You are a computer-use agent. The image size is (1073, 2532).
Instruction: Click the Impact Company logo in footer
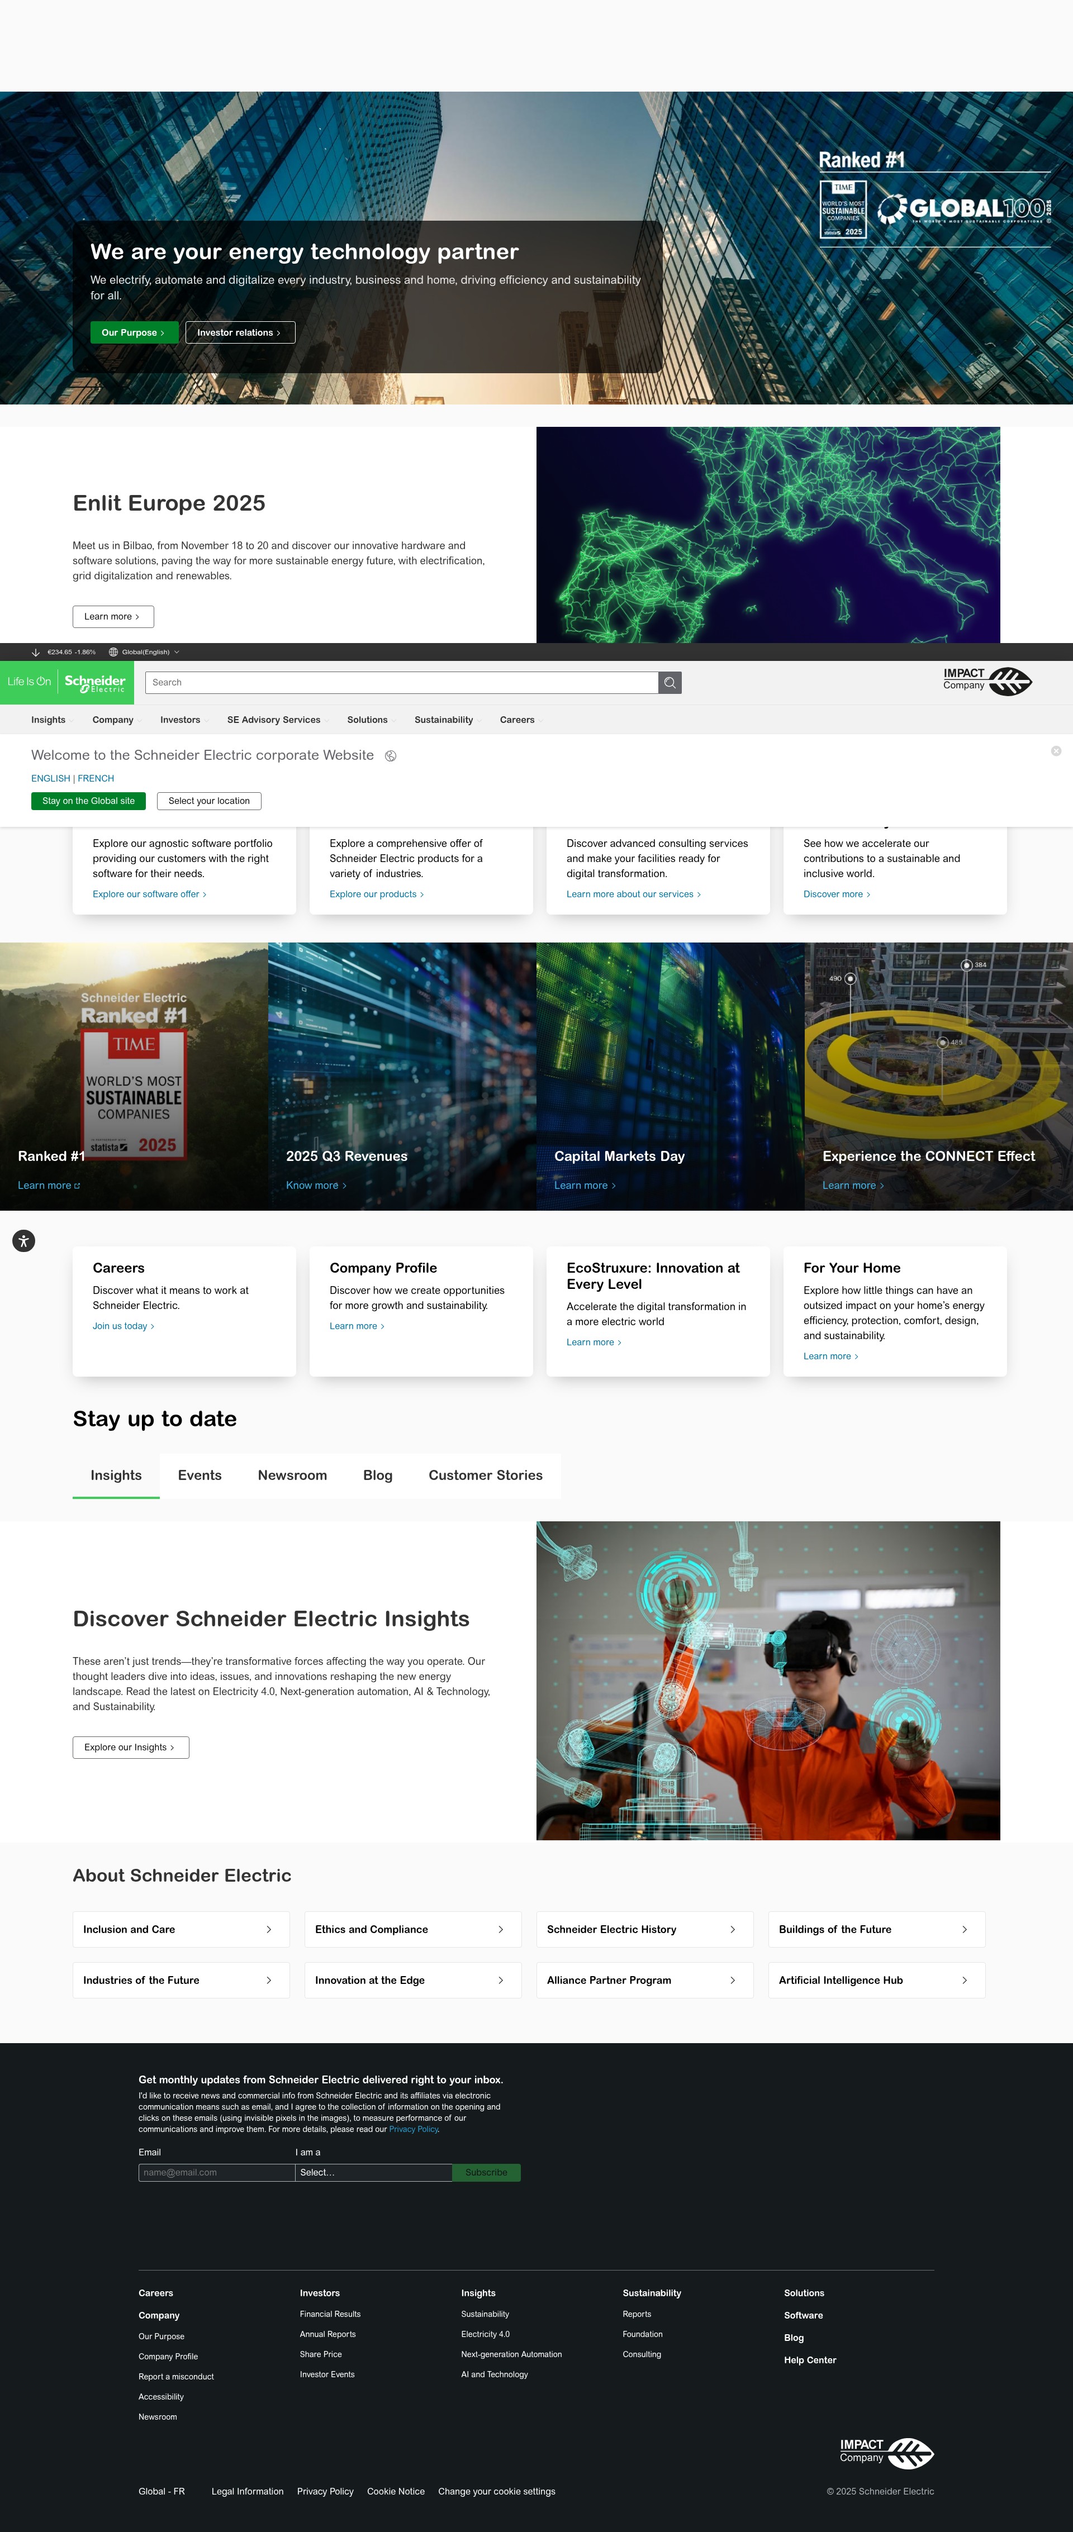click(886, 2453)
